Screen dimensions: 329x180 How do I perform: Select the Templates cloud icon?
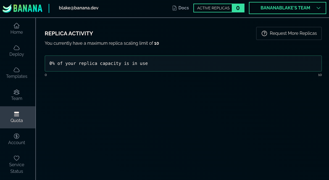click(17, 70)
